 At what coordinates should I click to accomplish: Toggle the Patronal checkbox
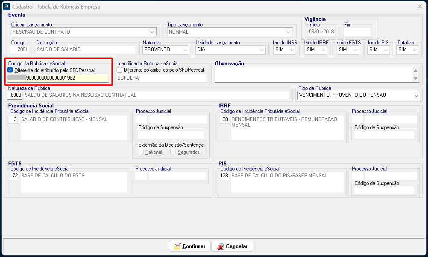pos(141,152)
